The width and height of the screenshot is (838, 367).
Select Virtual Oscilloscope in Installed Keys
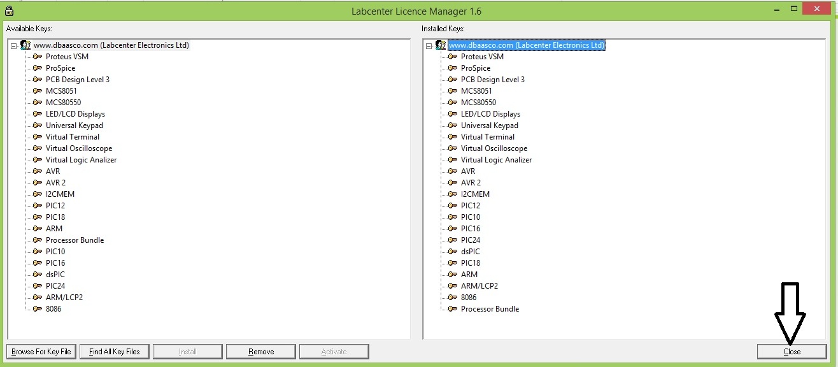pos(494,148)
